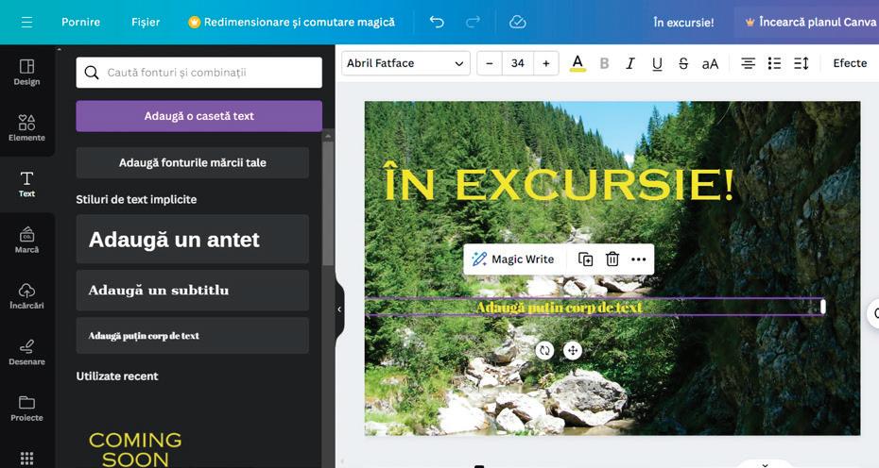This screenshot has height=468, width=879.
Task: Open the Pornire menu
Action: [x=80, y=23]
